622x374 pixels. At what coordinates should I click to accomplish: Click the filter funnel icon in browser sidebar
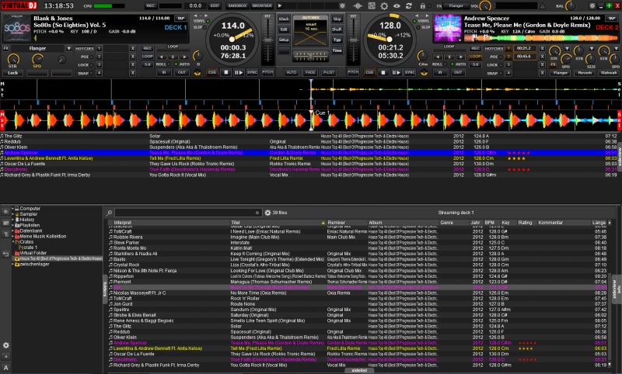(x=6, y=234)
